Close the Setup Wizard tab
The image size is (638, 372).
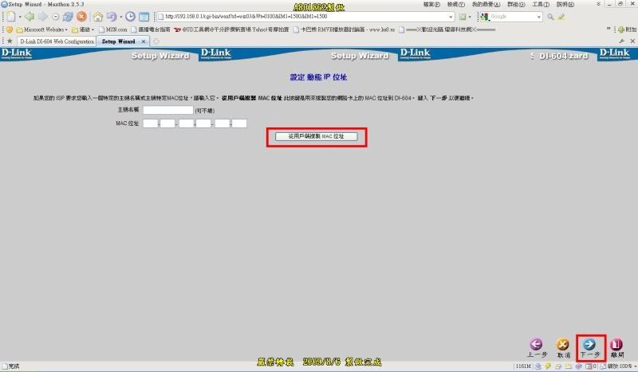[144, 41]
